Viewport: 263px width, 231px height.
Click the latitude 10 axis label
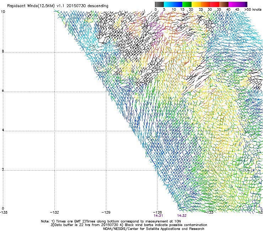point(3,12)
